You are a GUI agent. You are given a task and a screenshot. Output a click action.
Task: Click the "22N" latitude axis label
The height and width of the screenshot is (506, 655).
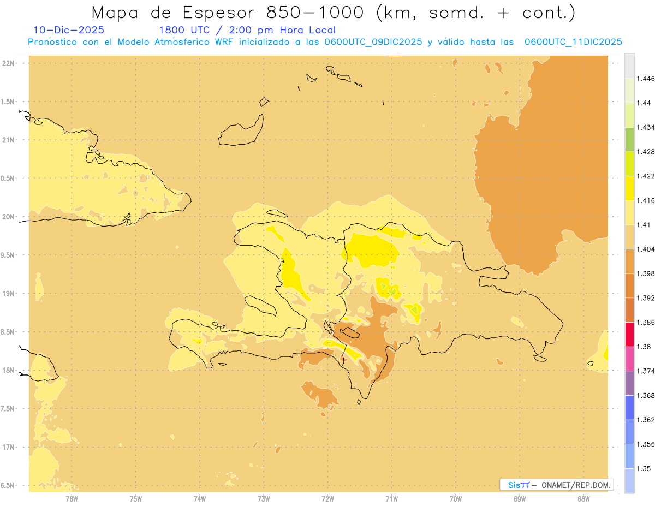pos(8,63)
